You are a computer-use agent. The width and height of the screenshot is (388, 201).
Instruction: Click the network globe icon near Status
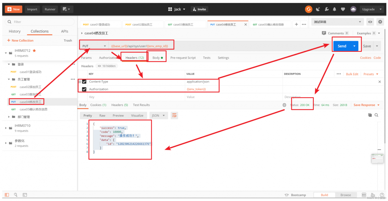[x=284, y=105]
